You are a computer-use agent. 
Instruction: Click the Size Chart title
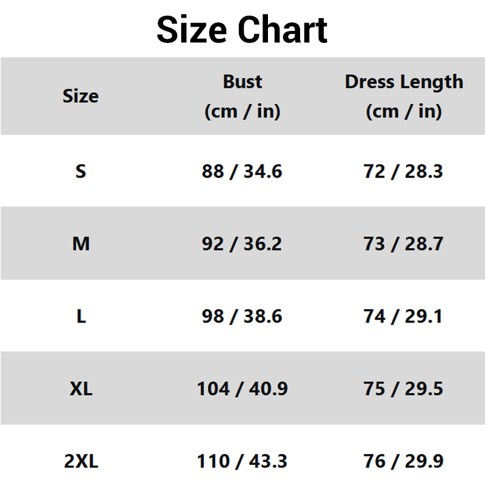[242, 30]
